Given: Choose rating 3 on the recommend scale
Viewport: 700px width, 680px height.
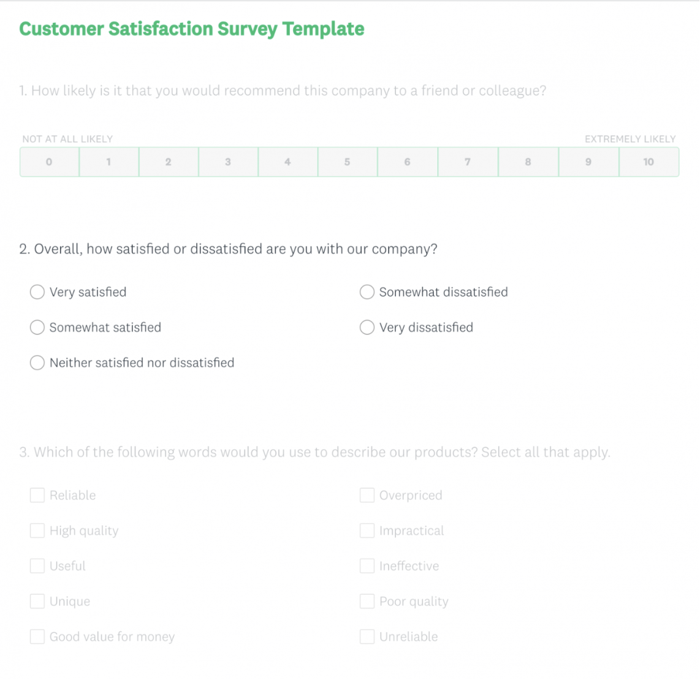Looking at the screenshot, I should coord(228,162).
